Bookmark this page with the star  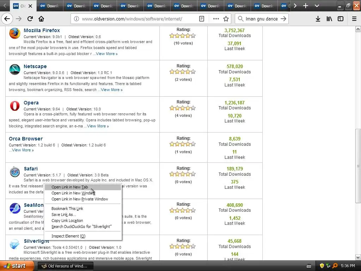click(226, 19)
